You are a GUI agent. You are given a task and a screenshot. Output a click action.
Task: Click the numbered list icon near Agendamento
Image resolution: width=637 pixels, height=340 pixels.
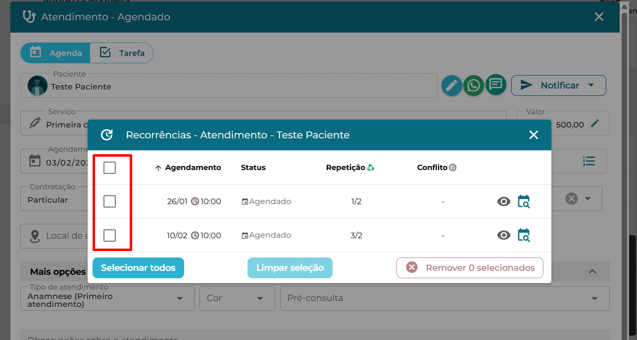click(x=589, y=161)
